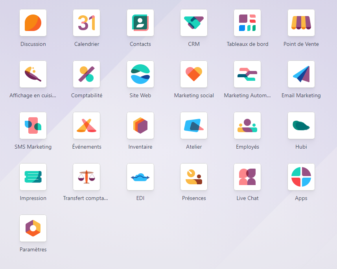Open the Discussion app
337x269 pixels.
[x=33, y=23]
